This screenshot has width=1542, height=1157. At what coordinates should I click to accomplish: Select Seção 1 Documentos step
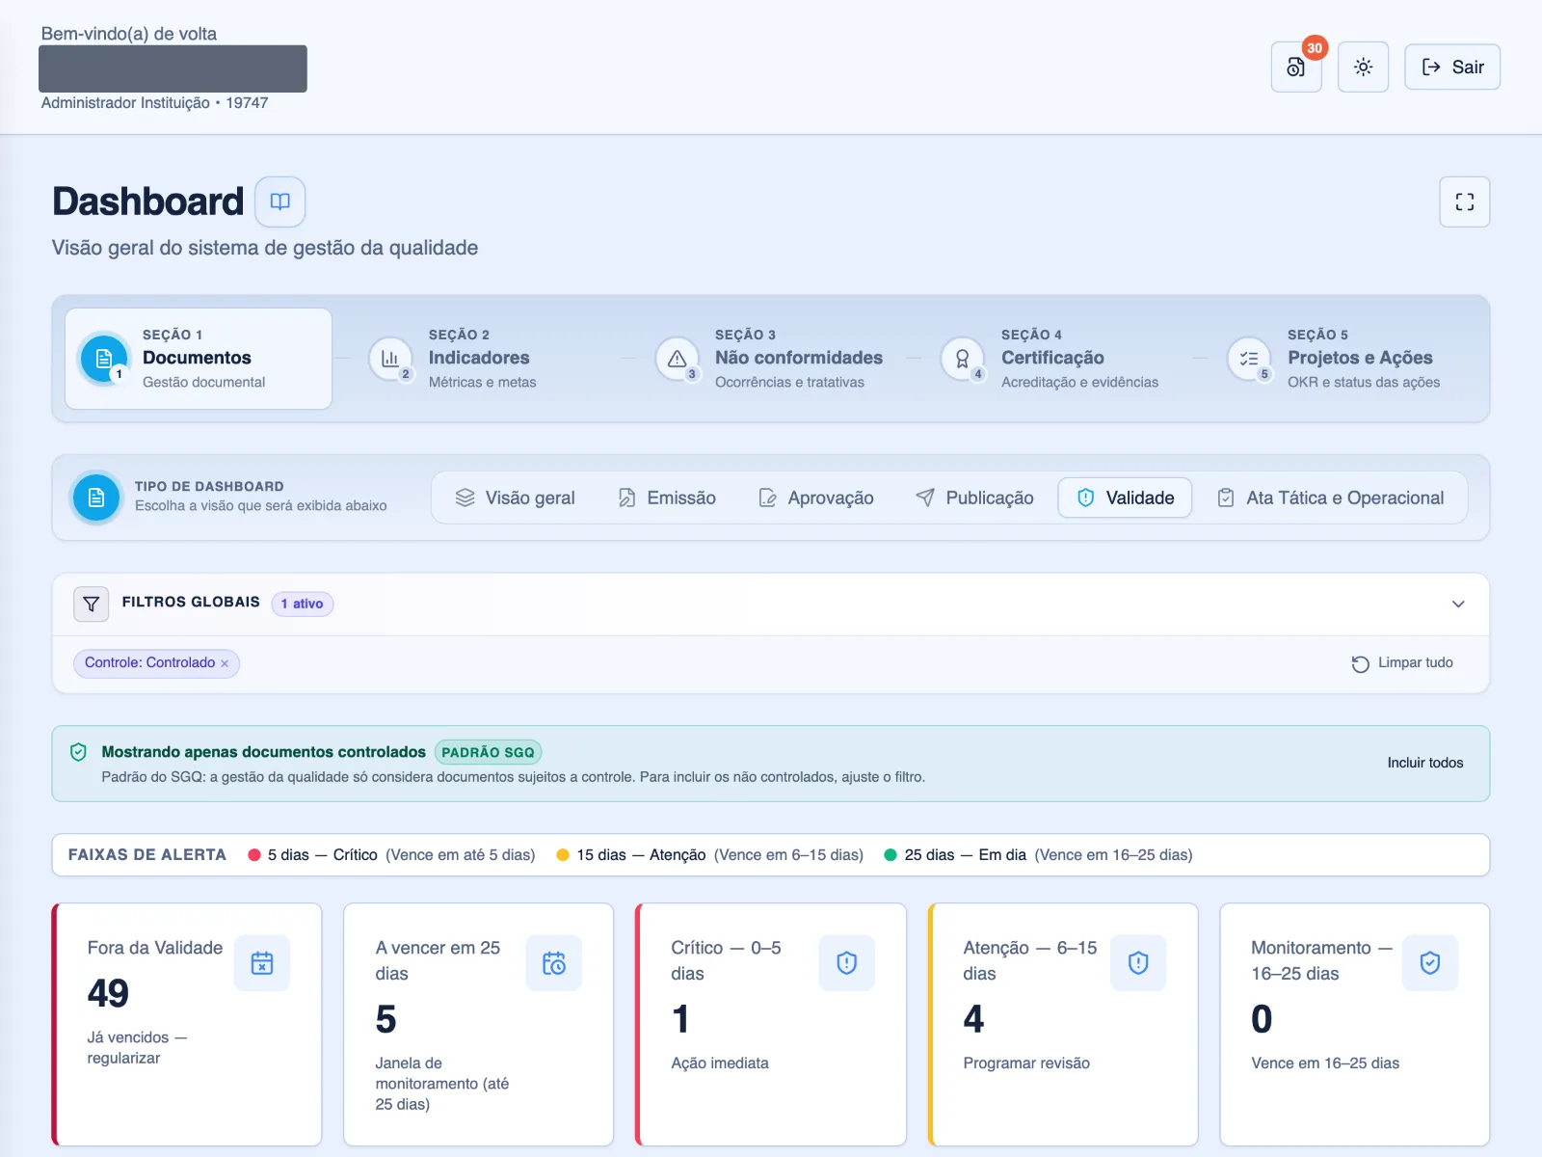(199, 359)
